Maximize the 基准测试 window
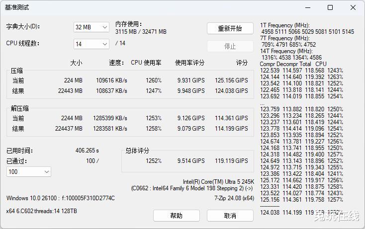The height and width of the screenshot is (229, 365). point(330,7)
